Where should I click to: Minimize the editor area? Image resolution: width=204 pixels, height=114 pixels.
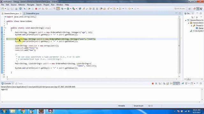pos(176,13)
